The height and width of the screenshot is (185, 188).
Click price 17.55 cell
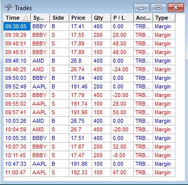click(x=80, y=35)
